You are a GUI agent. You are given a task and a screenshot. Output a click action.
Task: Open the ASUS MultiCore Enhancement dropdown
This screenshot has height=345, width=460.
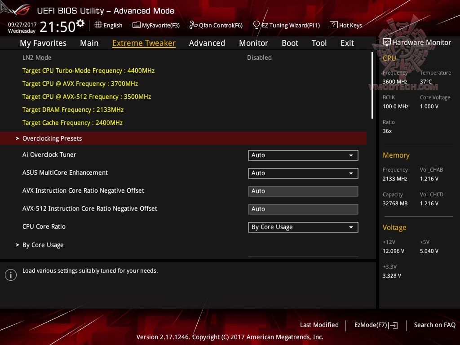click(x=303, y=173)
